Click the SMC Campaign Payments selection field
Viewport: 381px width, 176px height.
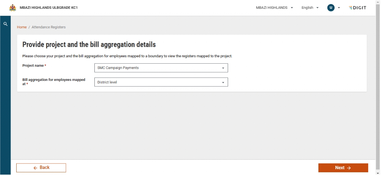click(156, 68)
